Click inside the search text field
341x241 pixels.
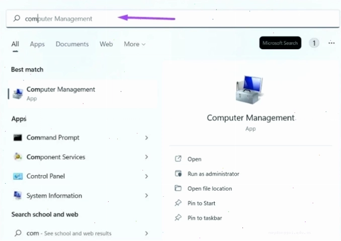(x=173, y=19)
